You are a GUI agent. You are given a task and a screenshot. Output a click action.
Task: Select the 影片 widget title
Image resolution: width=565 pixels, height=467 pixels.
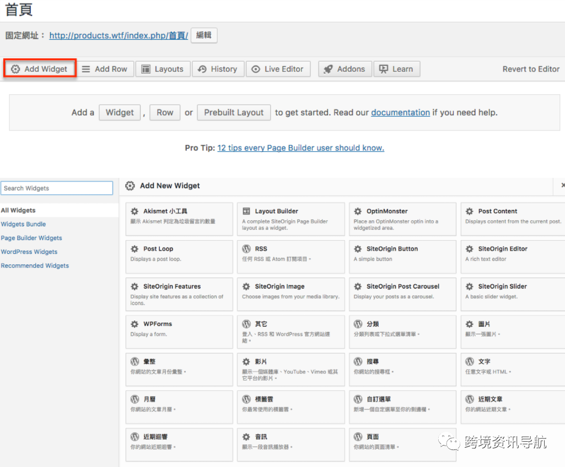[x=261, y=361]
